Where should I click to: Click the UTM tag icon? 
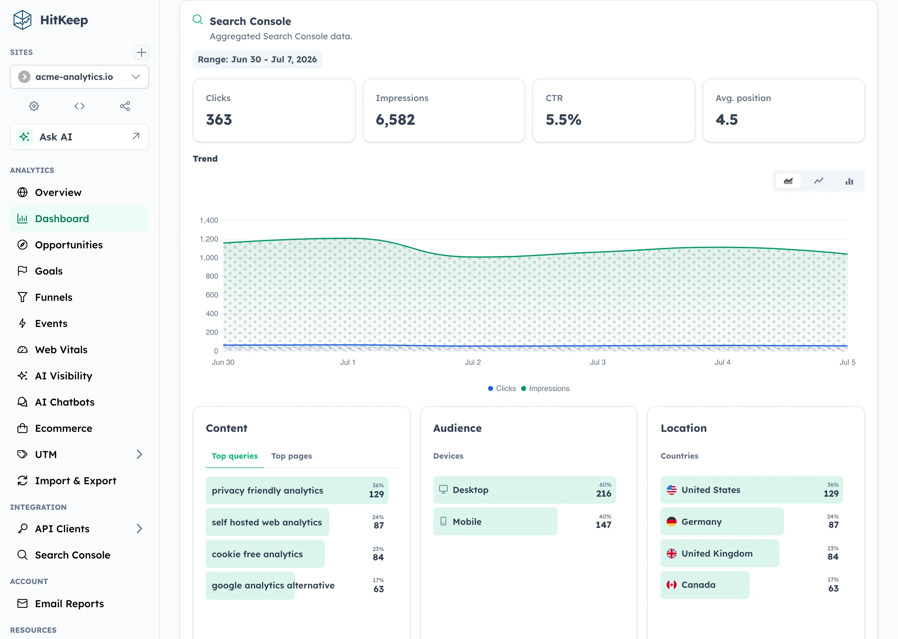tap(22, 454)
